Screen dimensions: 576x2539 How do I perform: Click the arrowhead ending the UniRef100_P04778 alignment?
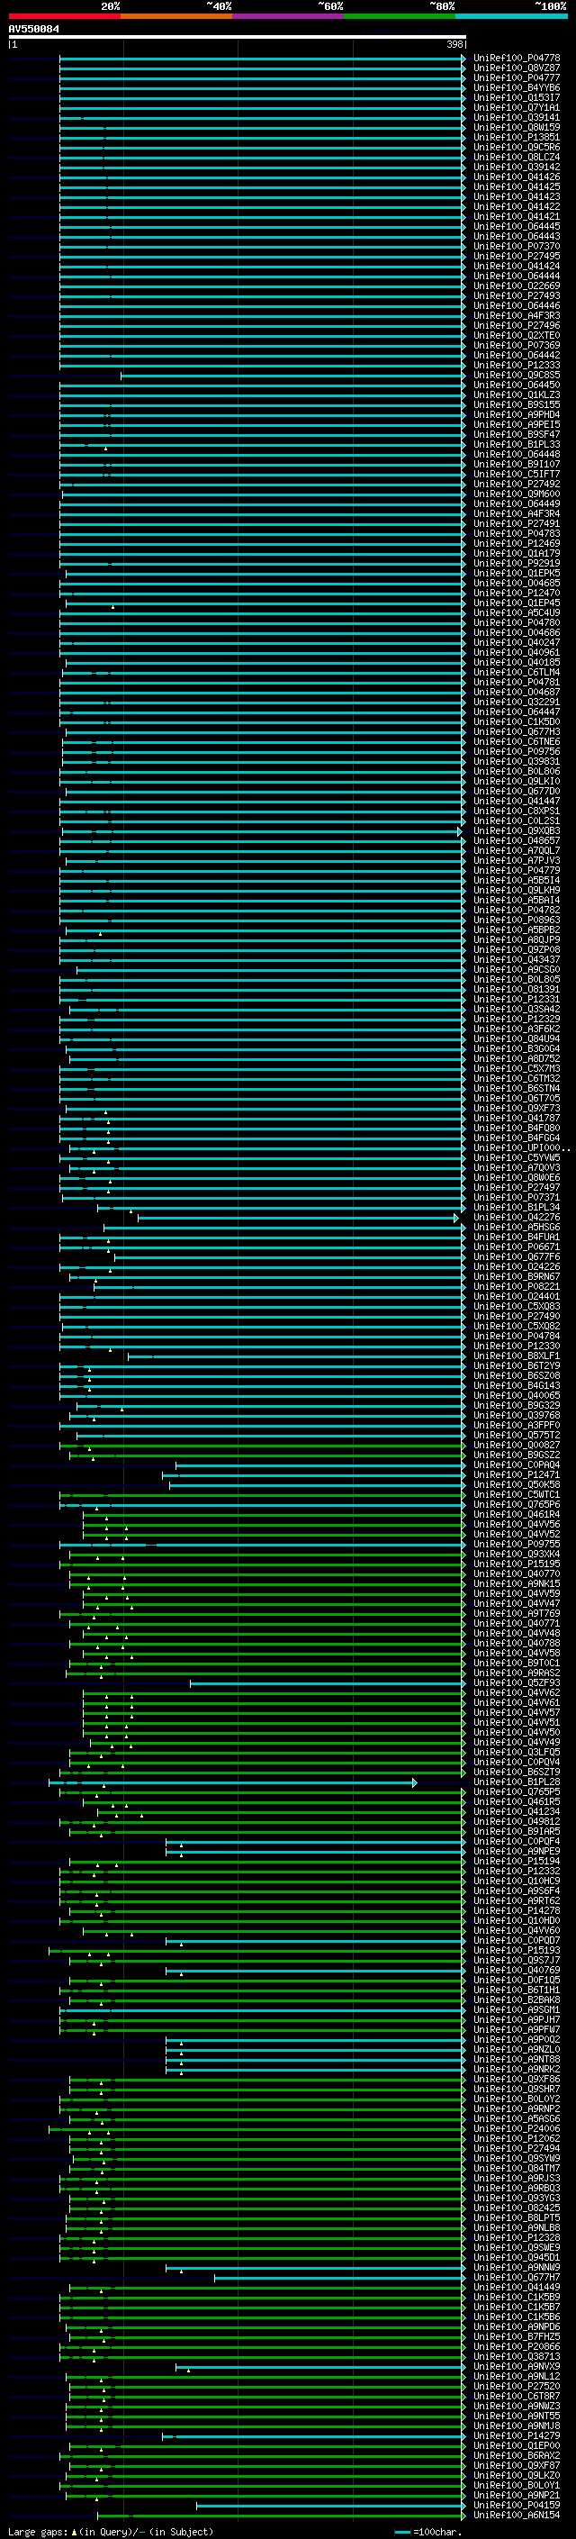463,59
